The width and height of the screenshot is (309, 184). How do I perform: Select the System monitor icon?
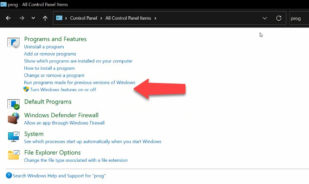[x=14, y=137]
